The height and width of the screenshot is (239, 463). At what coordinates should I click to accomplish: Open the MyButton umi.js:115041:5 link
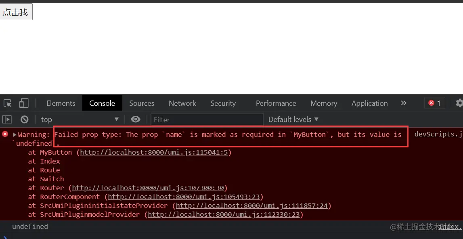tap(154, 153)
